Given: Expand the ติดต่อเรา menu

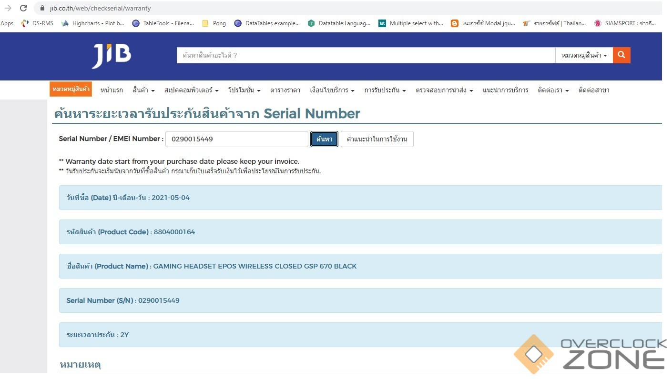Looking at the screenshot, I should click(x=553, y=90).
